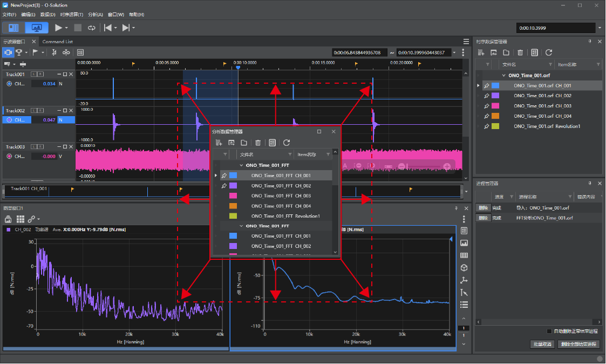The image size is (606, 364).
Task: Start playback with the Play button
Action: pyautogui.click(x=58, y=28)
